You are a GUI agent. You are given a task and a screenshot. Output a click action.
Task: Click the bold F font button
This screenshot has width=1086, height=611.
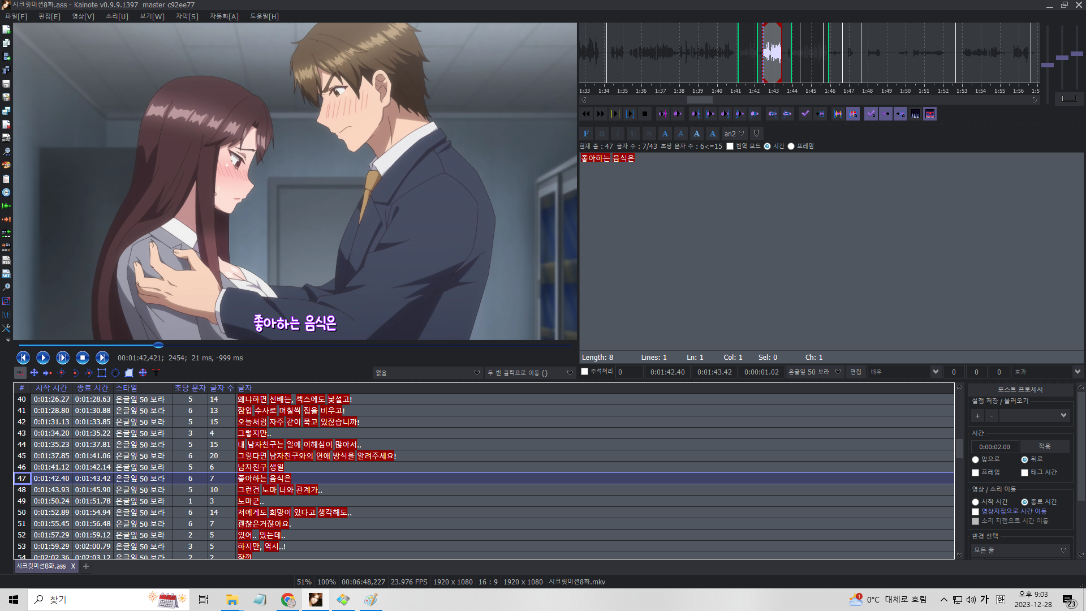586,134
